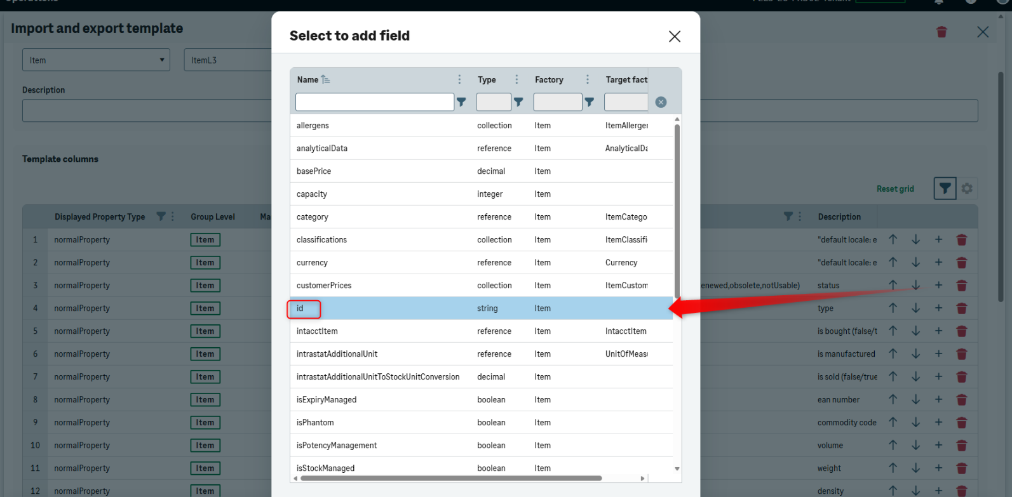The height and width of the screenshot is (497, 1012).
Task: Click the Factory filter text field
Action: point(558,102)
